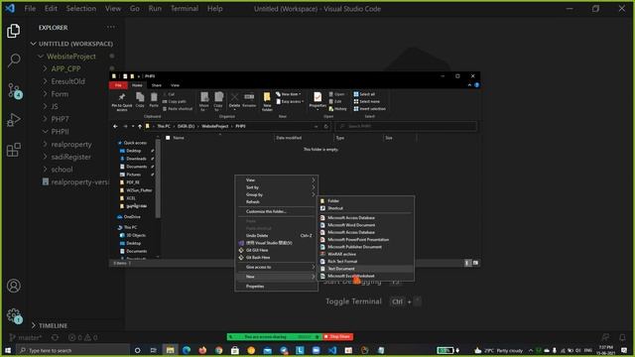This screenshot has width=635, height=357.
Task: Click WebsiteProject in the address breadcrumb
Action: [215, 126]
